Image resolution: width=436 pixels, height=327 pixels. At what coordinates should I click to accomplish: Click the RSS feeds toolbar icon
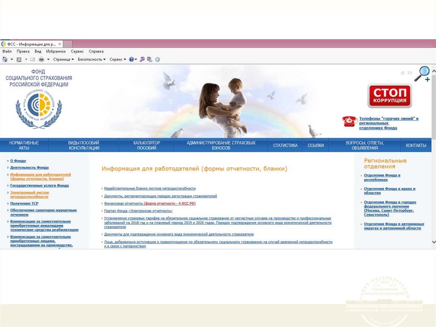point(19,60)
